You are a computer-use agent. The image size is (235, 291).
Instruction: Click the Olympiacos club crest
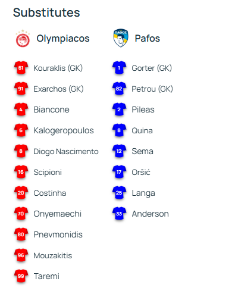point(23,38)
